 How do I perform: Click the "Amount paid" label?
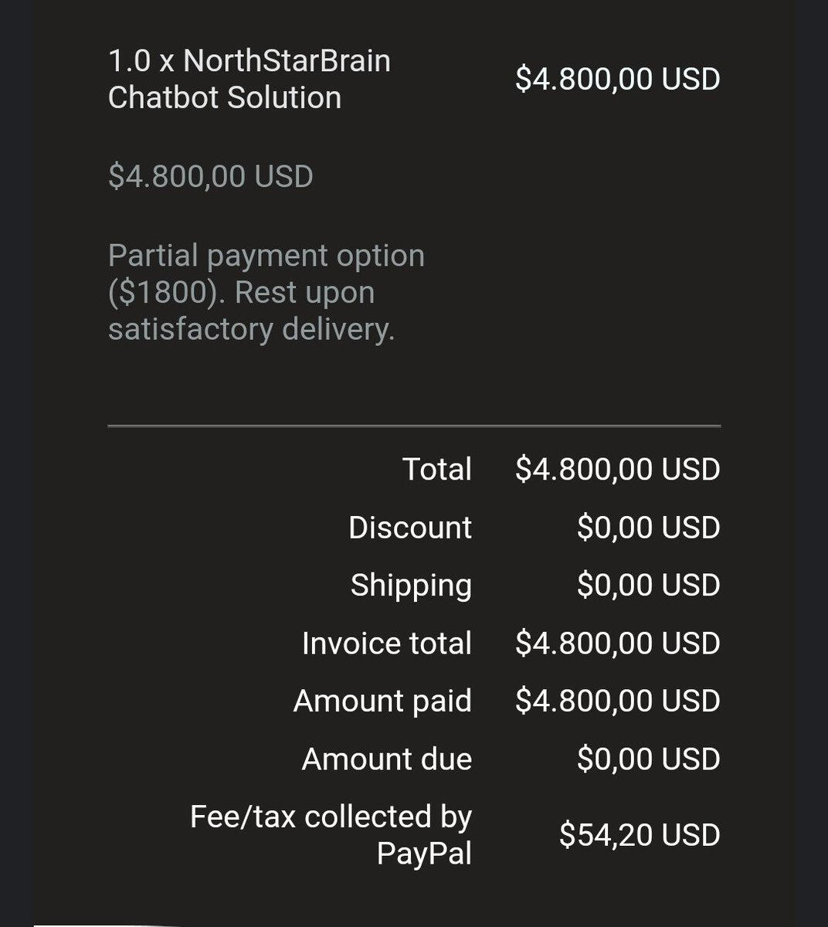[382, 701]
